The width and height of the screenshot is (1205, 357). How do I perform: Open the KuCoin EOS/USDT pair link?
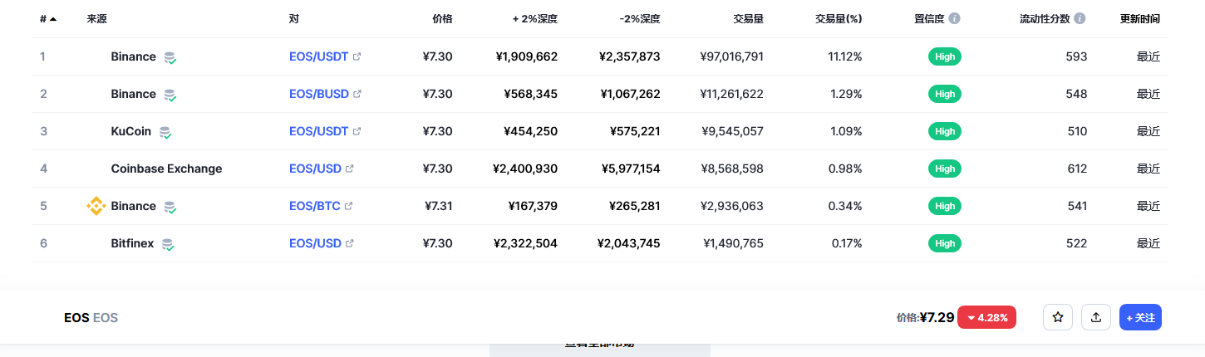coord(319,131)
